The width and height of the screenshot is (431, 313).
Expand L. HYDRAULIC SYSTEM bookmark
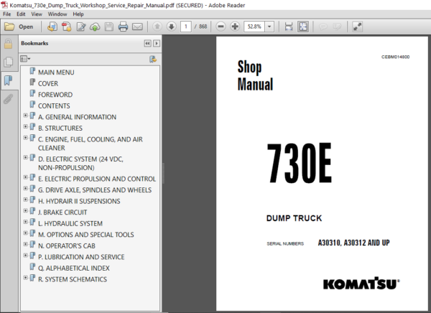25,222
